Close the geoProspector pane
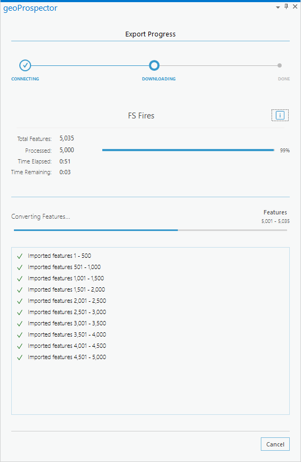The image size is (301, 462). [x=295, y=6]
